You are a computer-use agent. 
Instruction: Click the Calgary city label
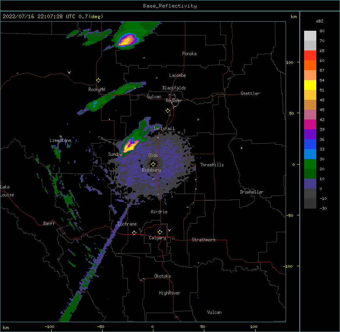tap(157, 238)
